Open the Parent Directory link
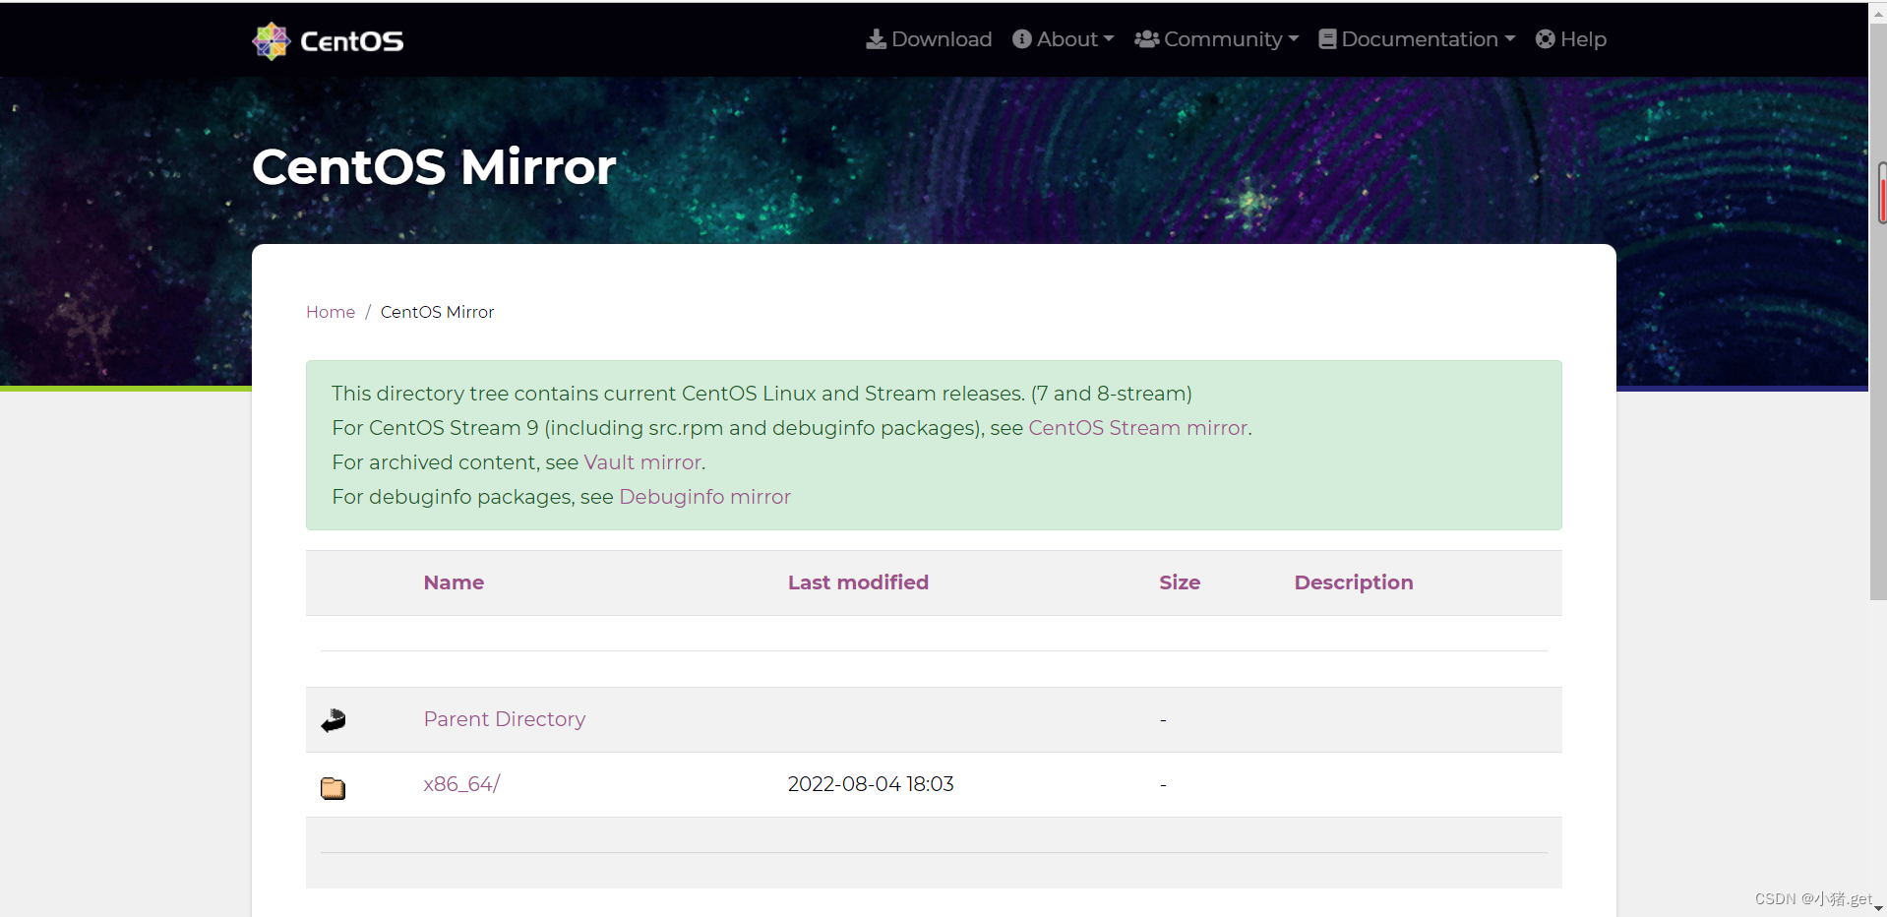The width and height of the screenshot is (1887, 917). click(x=505, y=719)
